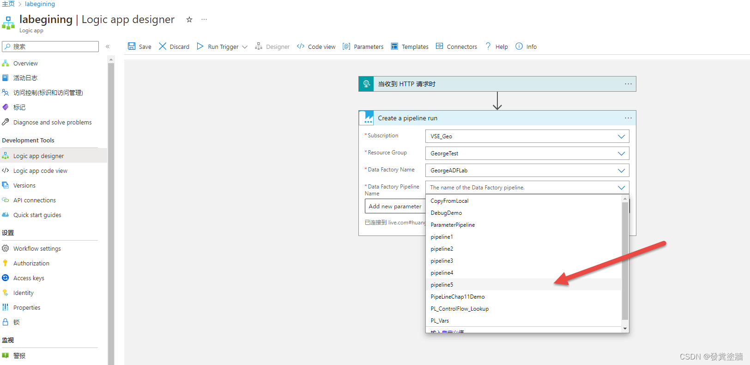The width and height of the screenshot is (750, 365).
Task: Open the Subscription dropdown VSE_Geo
Action: (x=527, y=136)
